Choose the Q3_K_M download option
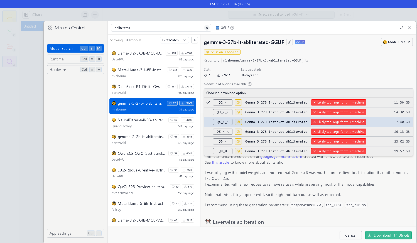 tap(223, 112)
